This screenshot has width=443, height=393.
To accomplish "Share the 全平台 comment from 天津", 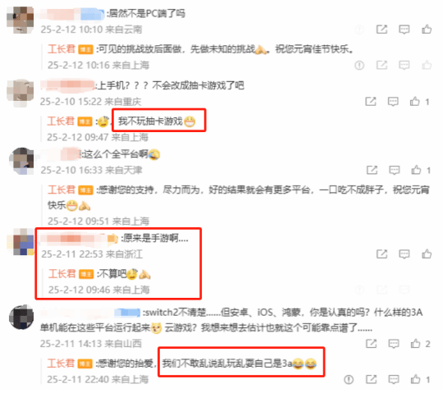I will pyautogui.click(x=372, y=170).
